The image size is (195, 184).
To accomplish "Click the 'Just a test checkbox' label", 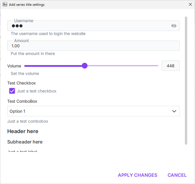I will pos(37,91).
